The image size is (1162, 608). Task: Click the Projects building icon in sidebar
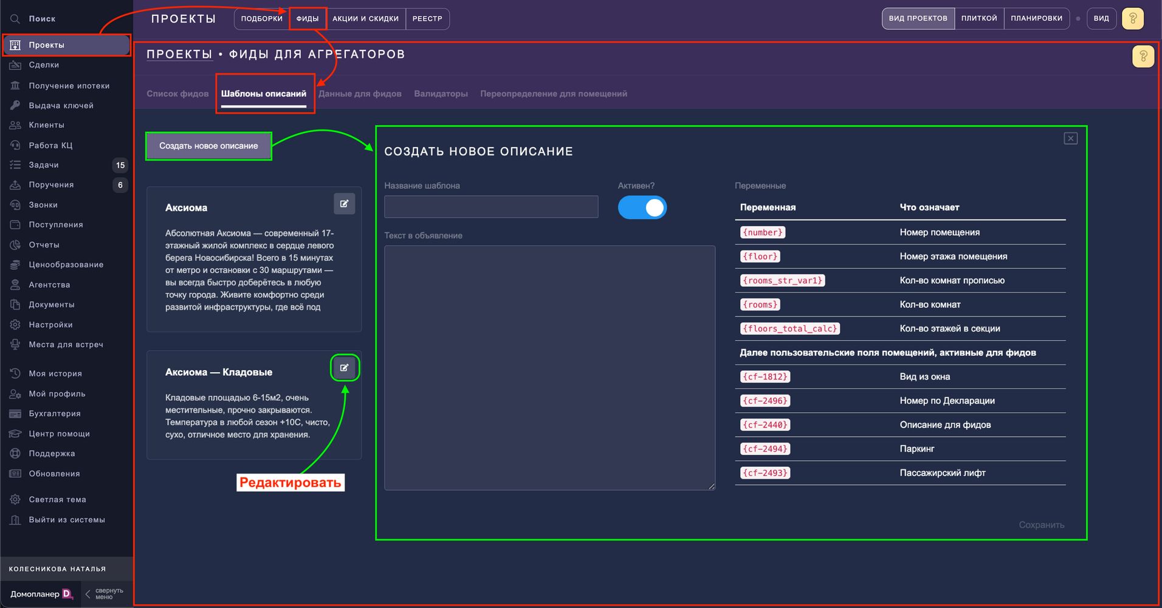click(15, 45)
